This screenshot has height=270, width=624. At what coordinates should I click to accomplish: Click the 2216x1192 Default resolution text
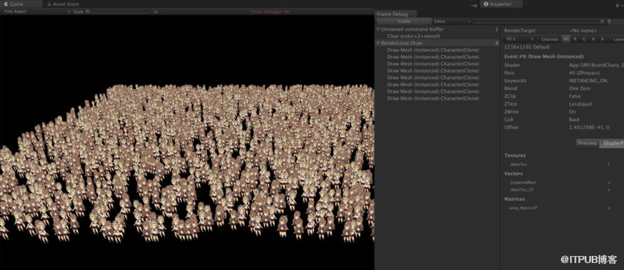(x=527, y=47)
